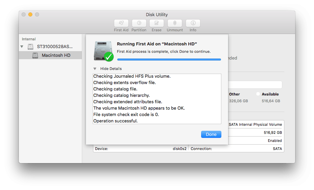
Task: Click the Device: label in the info table
Action: (101, 149)
